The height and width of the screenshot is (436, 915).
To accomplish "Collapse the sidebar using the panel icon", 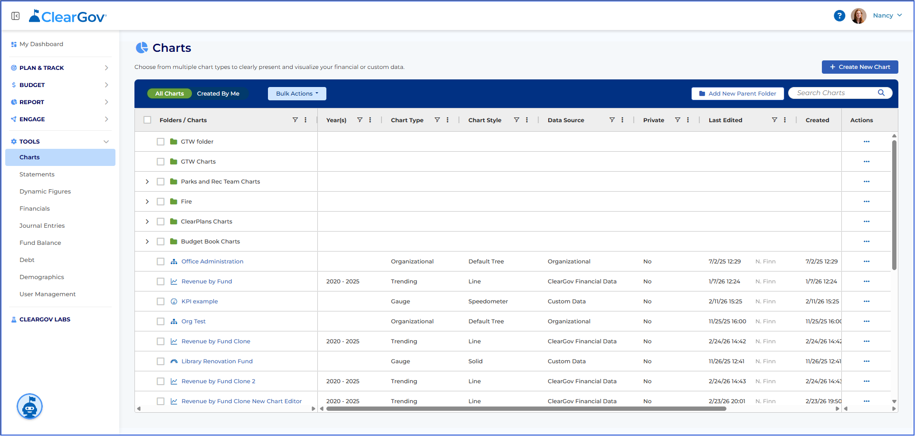I will coord(15,16).
